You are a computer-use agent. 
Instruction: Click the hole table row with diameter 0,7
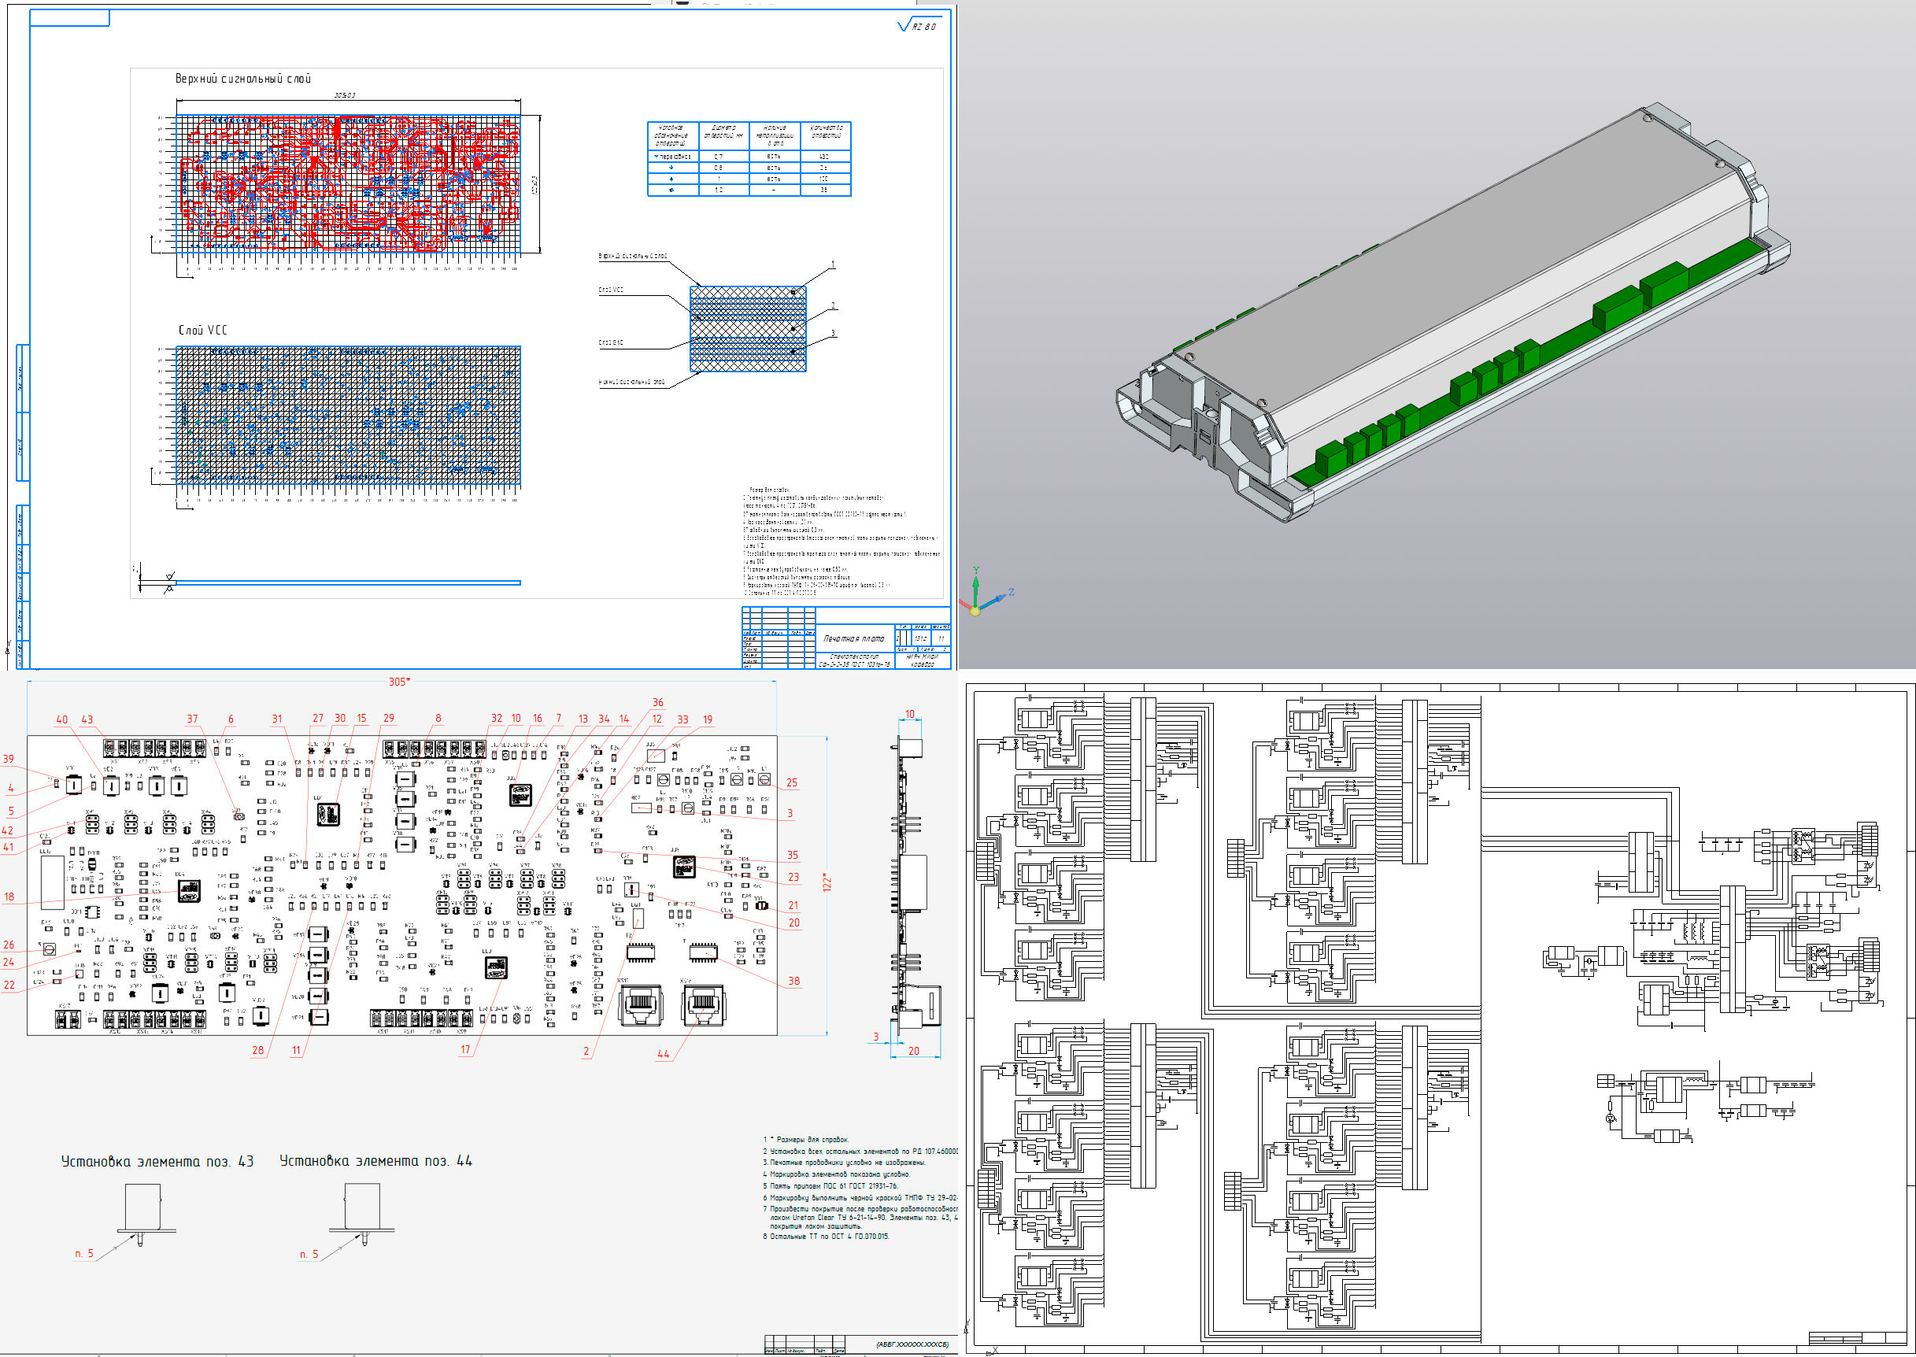click(749, 157)
